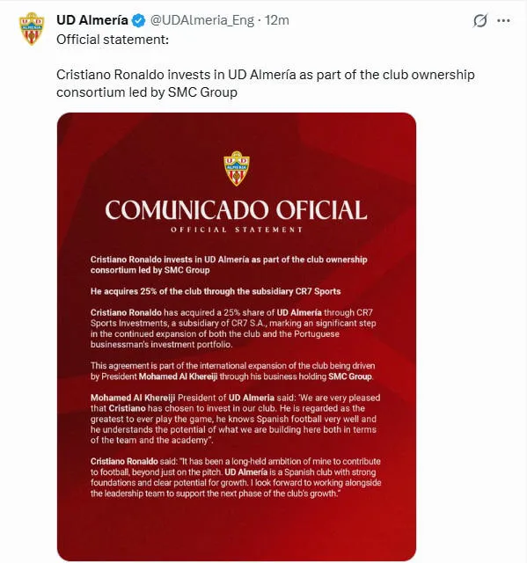Open the official statement image attachment

point(237,336)
